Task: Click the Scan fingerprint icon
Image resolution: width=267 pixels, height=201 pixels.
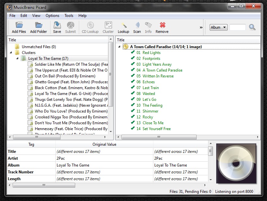Action: pyautogui.click(x=137, y=25)
